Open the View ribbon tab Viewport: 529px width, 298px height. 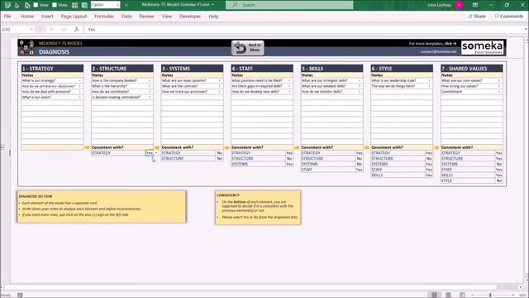(x=167, y=17)
